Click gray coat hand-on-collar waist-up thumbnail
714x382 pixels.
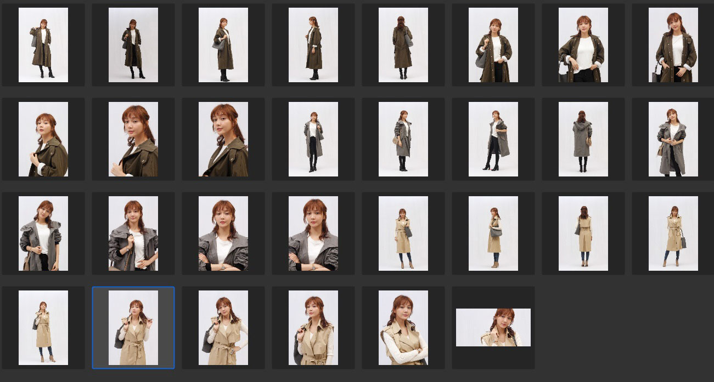coord(133,233)
